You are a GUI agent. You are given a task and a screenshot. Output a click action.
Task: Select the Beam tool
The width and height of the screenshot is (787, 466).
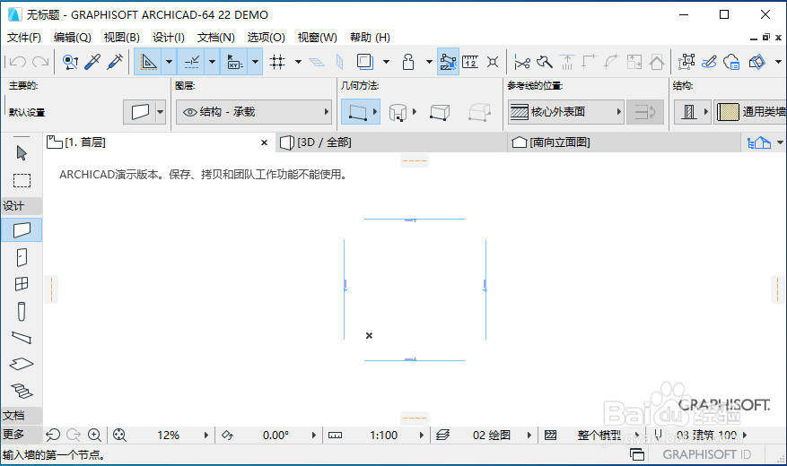[x=22, y=338]
